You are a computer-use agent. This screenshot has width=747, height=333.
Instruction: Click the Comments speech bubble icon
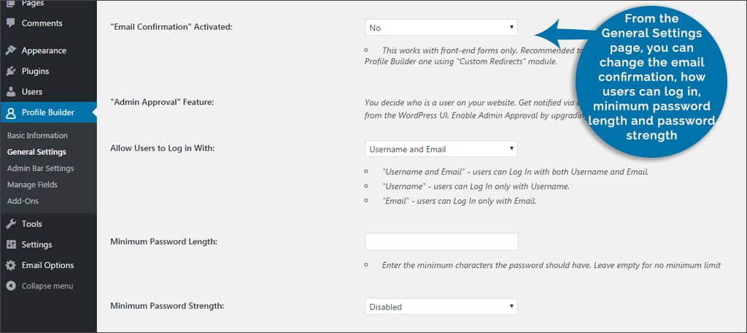tap(11, 23)
